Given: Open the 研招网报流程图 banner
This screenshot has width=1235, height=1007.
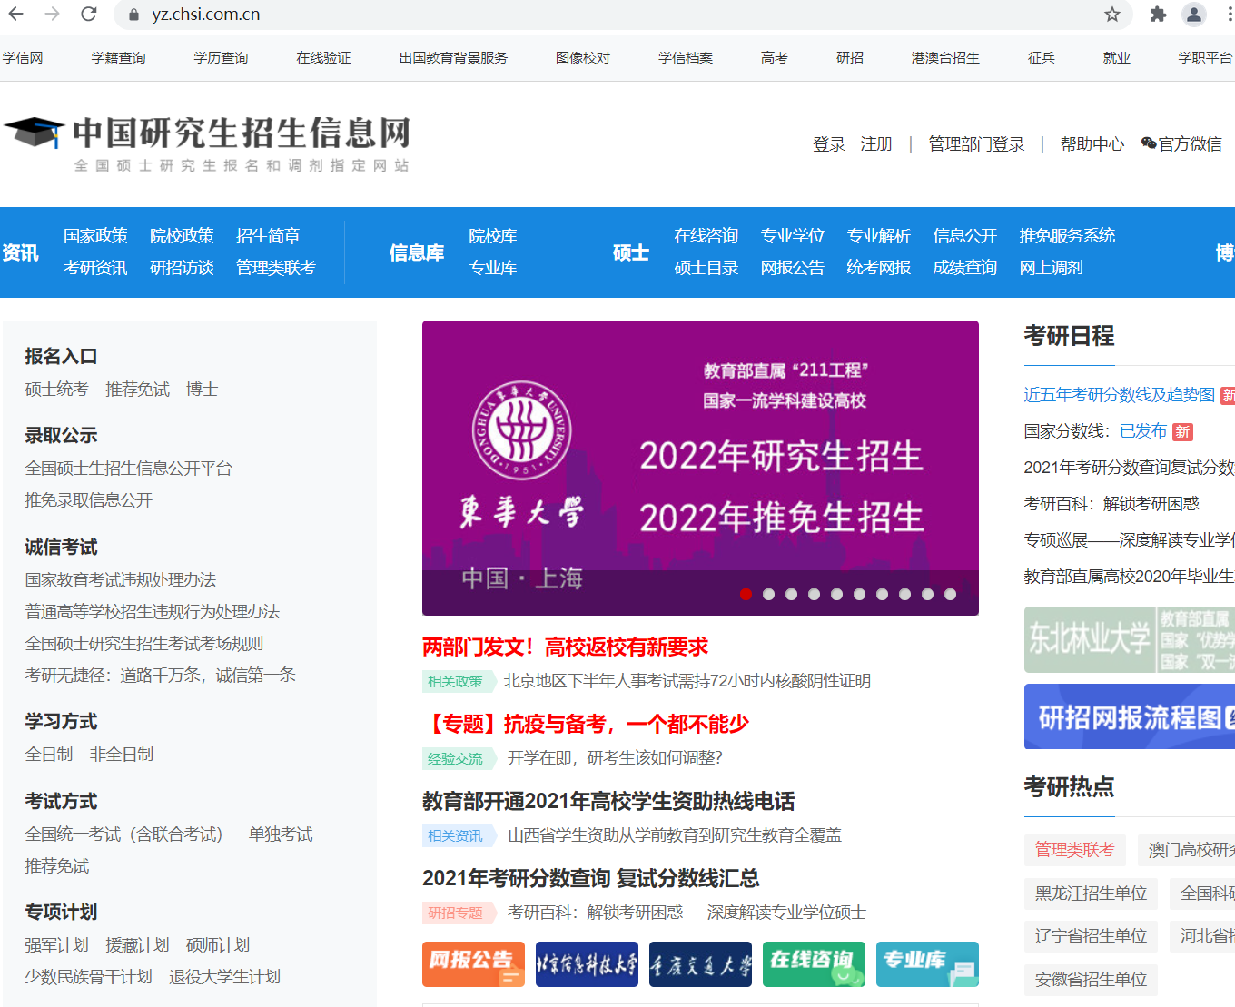Looking at the screenshot, I should [1130, 716].
